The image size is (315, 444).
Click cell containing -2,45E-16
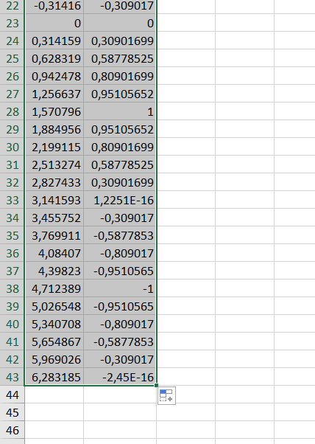coord(120,377)
